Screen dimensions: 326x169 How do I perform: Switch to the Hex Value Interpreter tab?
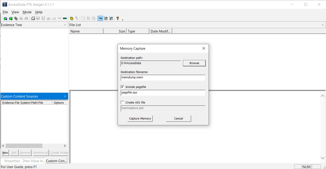(x=34, y=161)
